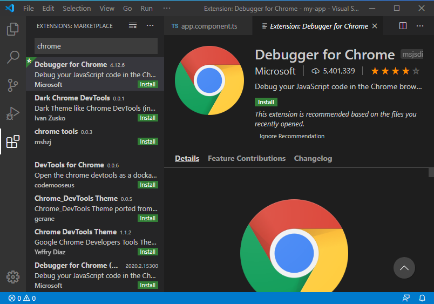Open the Manage gear icon
This screenshot has height=304, width=434.
(x=13, y=277)
